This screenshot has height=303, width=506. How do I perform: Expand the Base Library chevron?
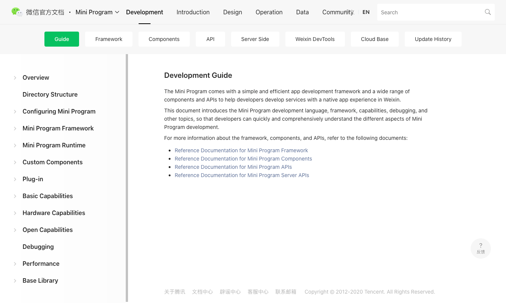click(15, 281)
